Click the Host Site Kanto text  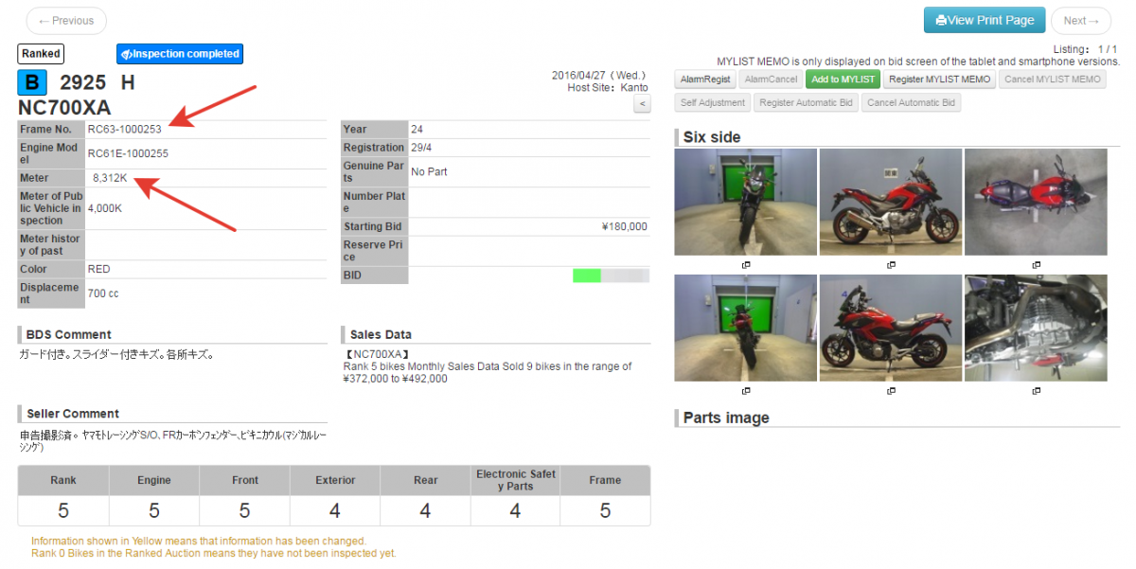pos(608,87)
